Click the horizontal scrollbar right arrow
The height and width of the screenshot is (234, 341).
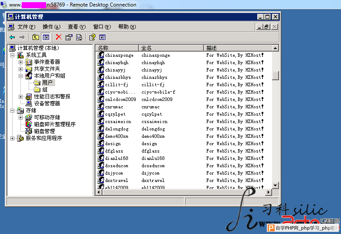(269, 192)
